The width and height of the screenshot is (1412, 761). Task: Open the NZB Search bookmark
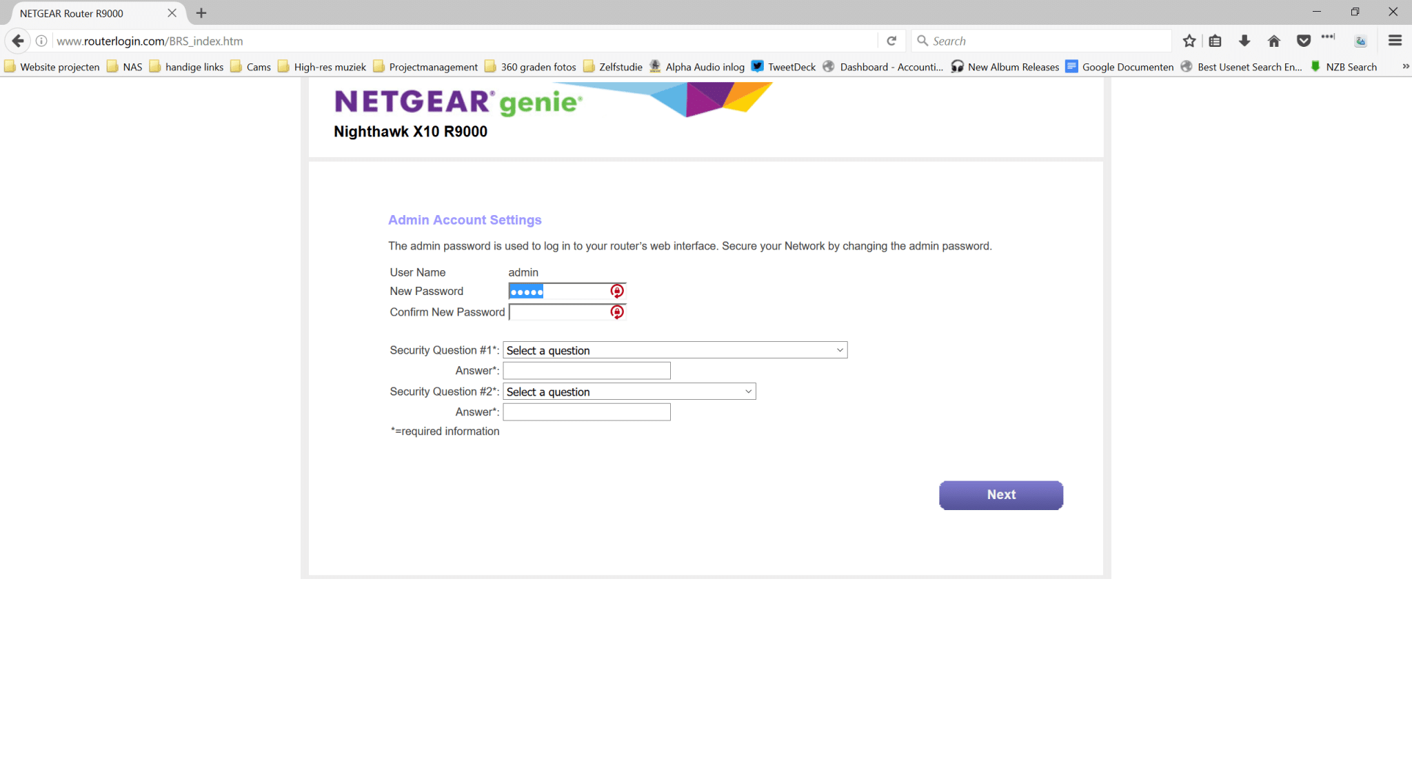1343,66
